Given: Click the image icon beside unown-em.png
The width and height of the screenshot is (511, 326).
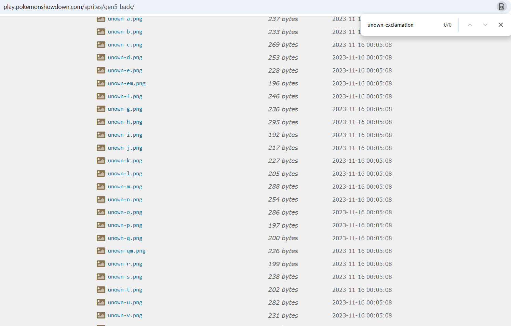Looking at the screenshot, I should click(101, 83).
